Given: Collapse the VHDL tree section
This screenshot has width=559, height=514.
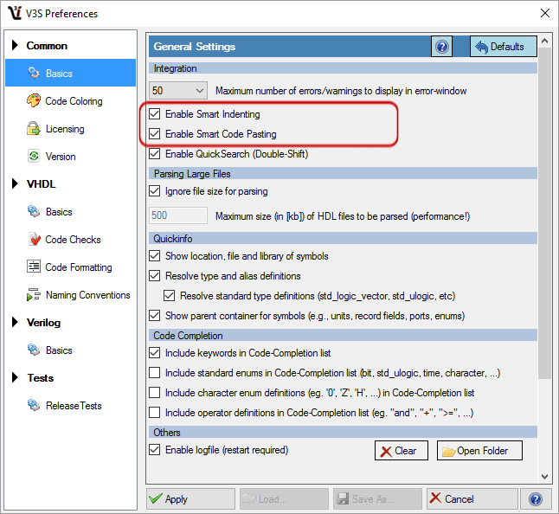Looking at the screenshot, I should point(15,183).
